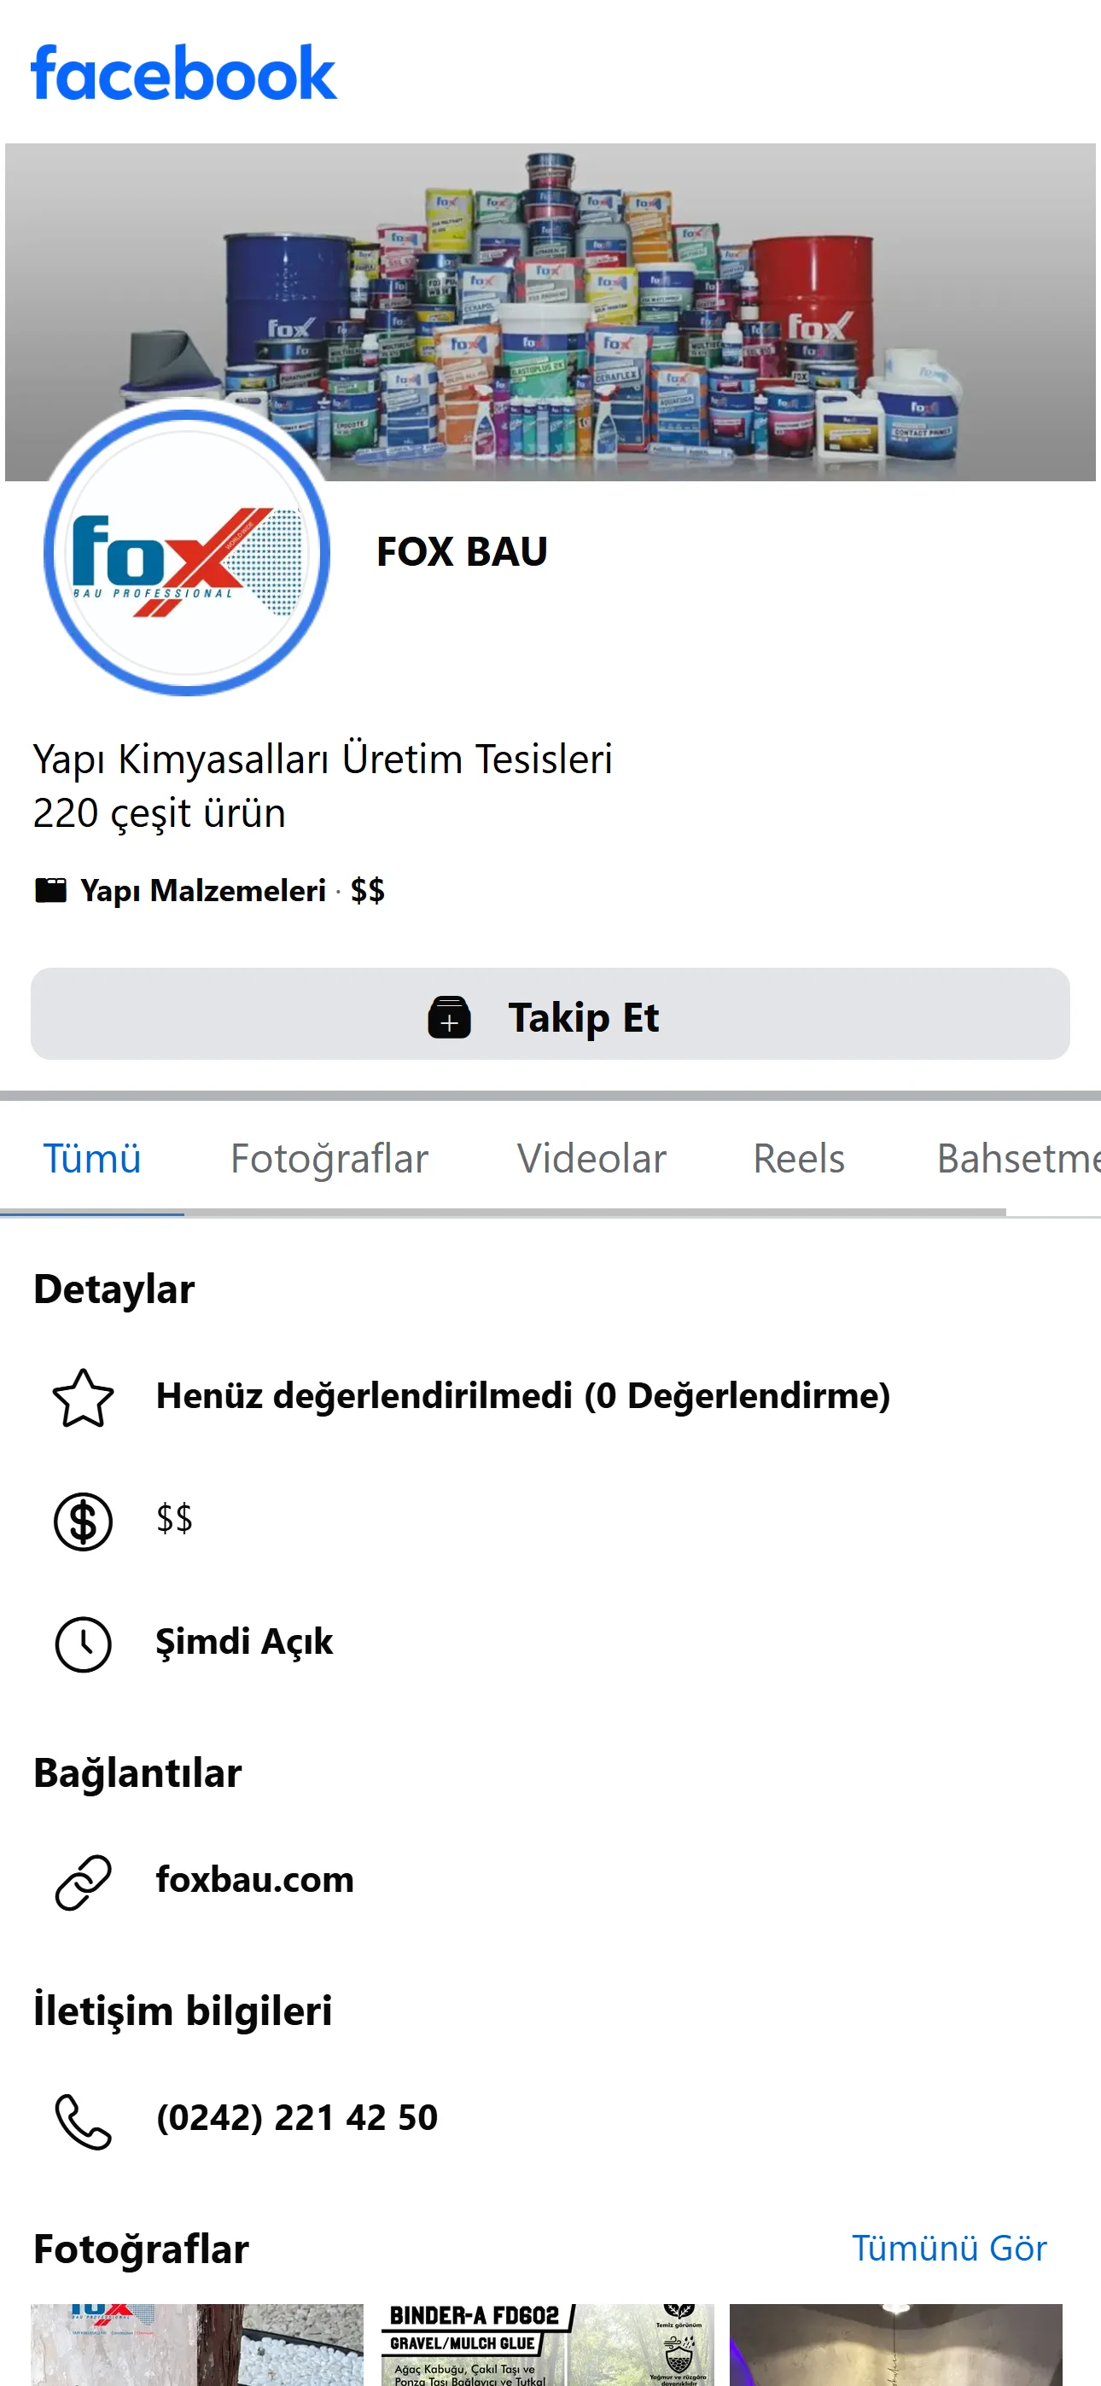Open the FOX BAU profile picture
1101x2386 pixels.
tap(186, 552)
